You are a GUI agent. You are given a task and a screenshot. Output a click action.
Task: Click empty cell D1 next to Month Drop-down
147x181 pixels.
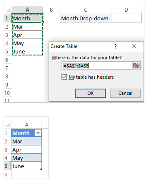tap(126, 18)
